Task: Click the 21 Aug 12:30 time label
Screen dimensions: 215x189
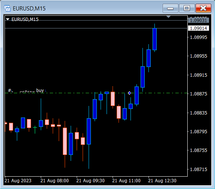Action: tap(162, 181)
